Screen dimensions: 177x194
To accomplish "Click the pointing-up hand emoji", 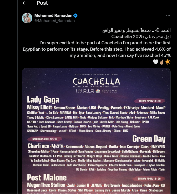I will click(x=161, y=62).
